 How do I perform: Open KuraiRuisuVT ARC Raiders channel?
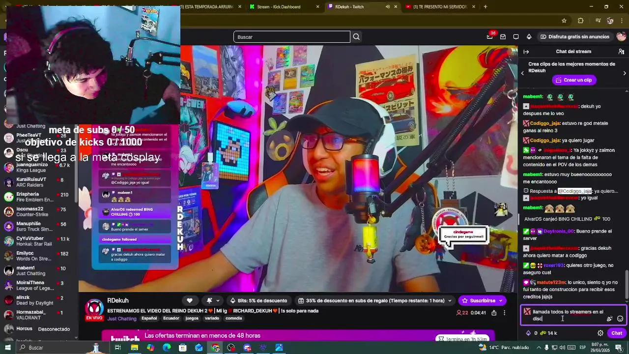click(39, 182)
